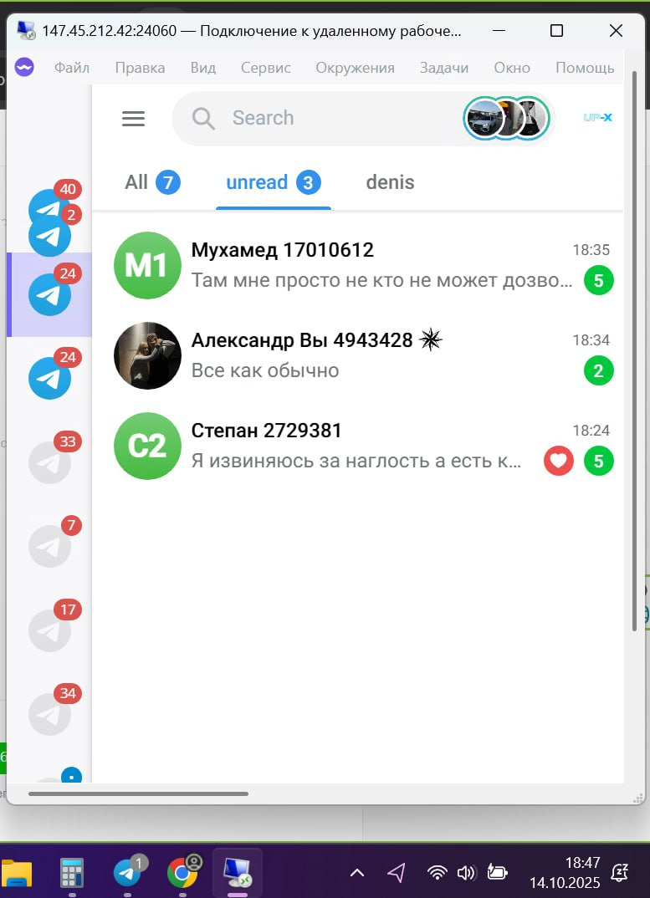Click the UP-X logo icon
This screenshot has width=650, height=898.
597,117
